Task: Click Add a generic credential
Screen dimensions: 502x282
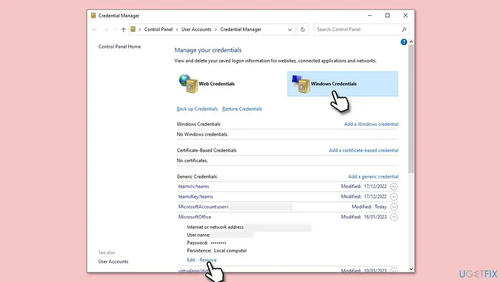Action: pyautogui.click(x=373, y=177)
